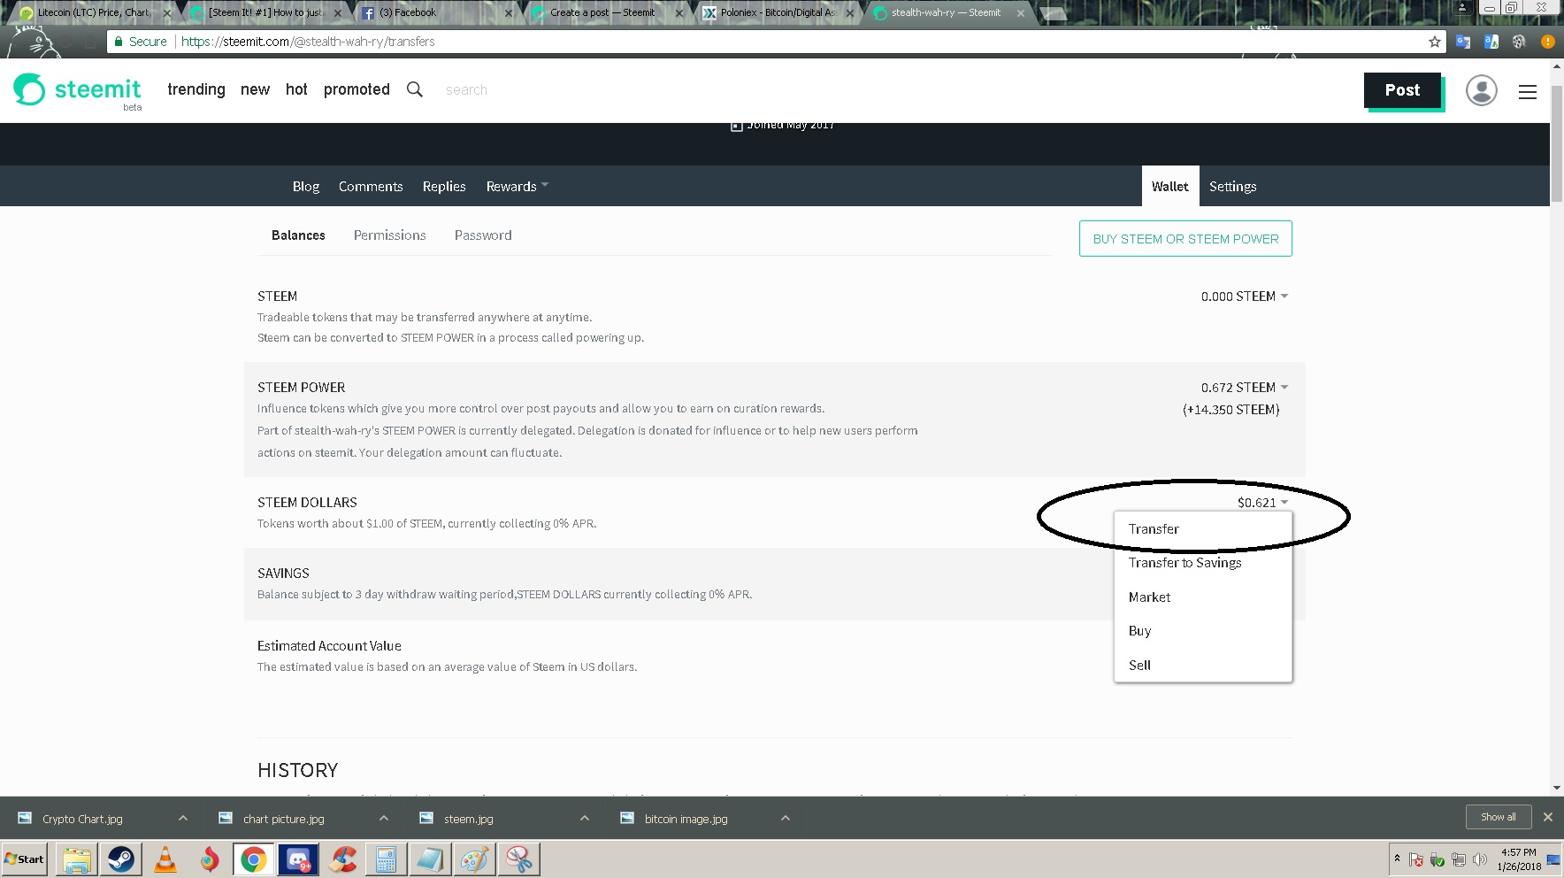The height and width of the screenshot is (878, 1564).
Task: Open options arrow for chart picture.jpg download
Action: 384,818
